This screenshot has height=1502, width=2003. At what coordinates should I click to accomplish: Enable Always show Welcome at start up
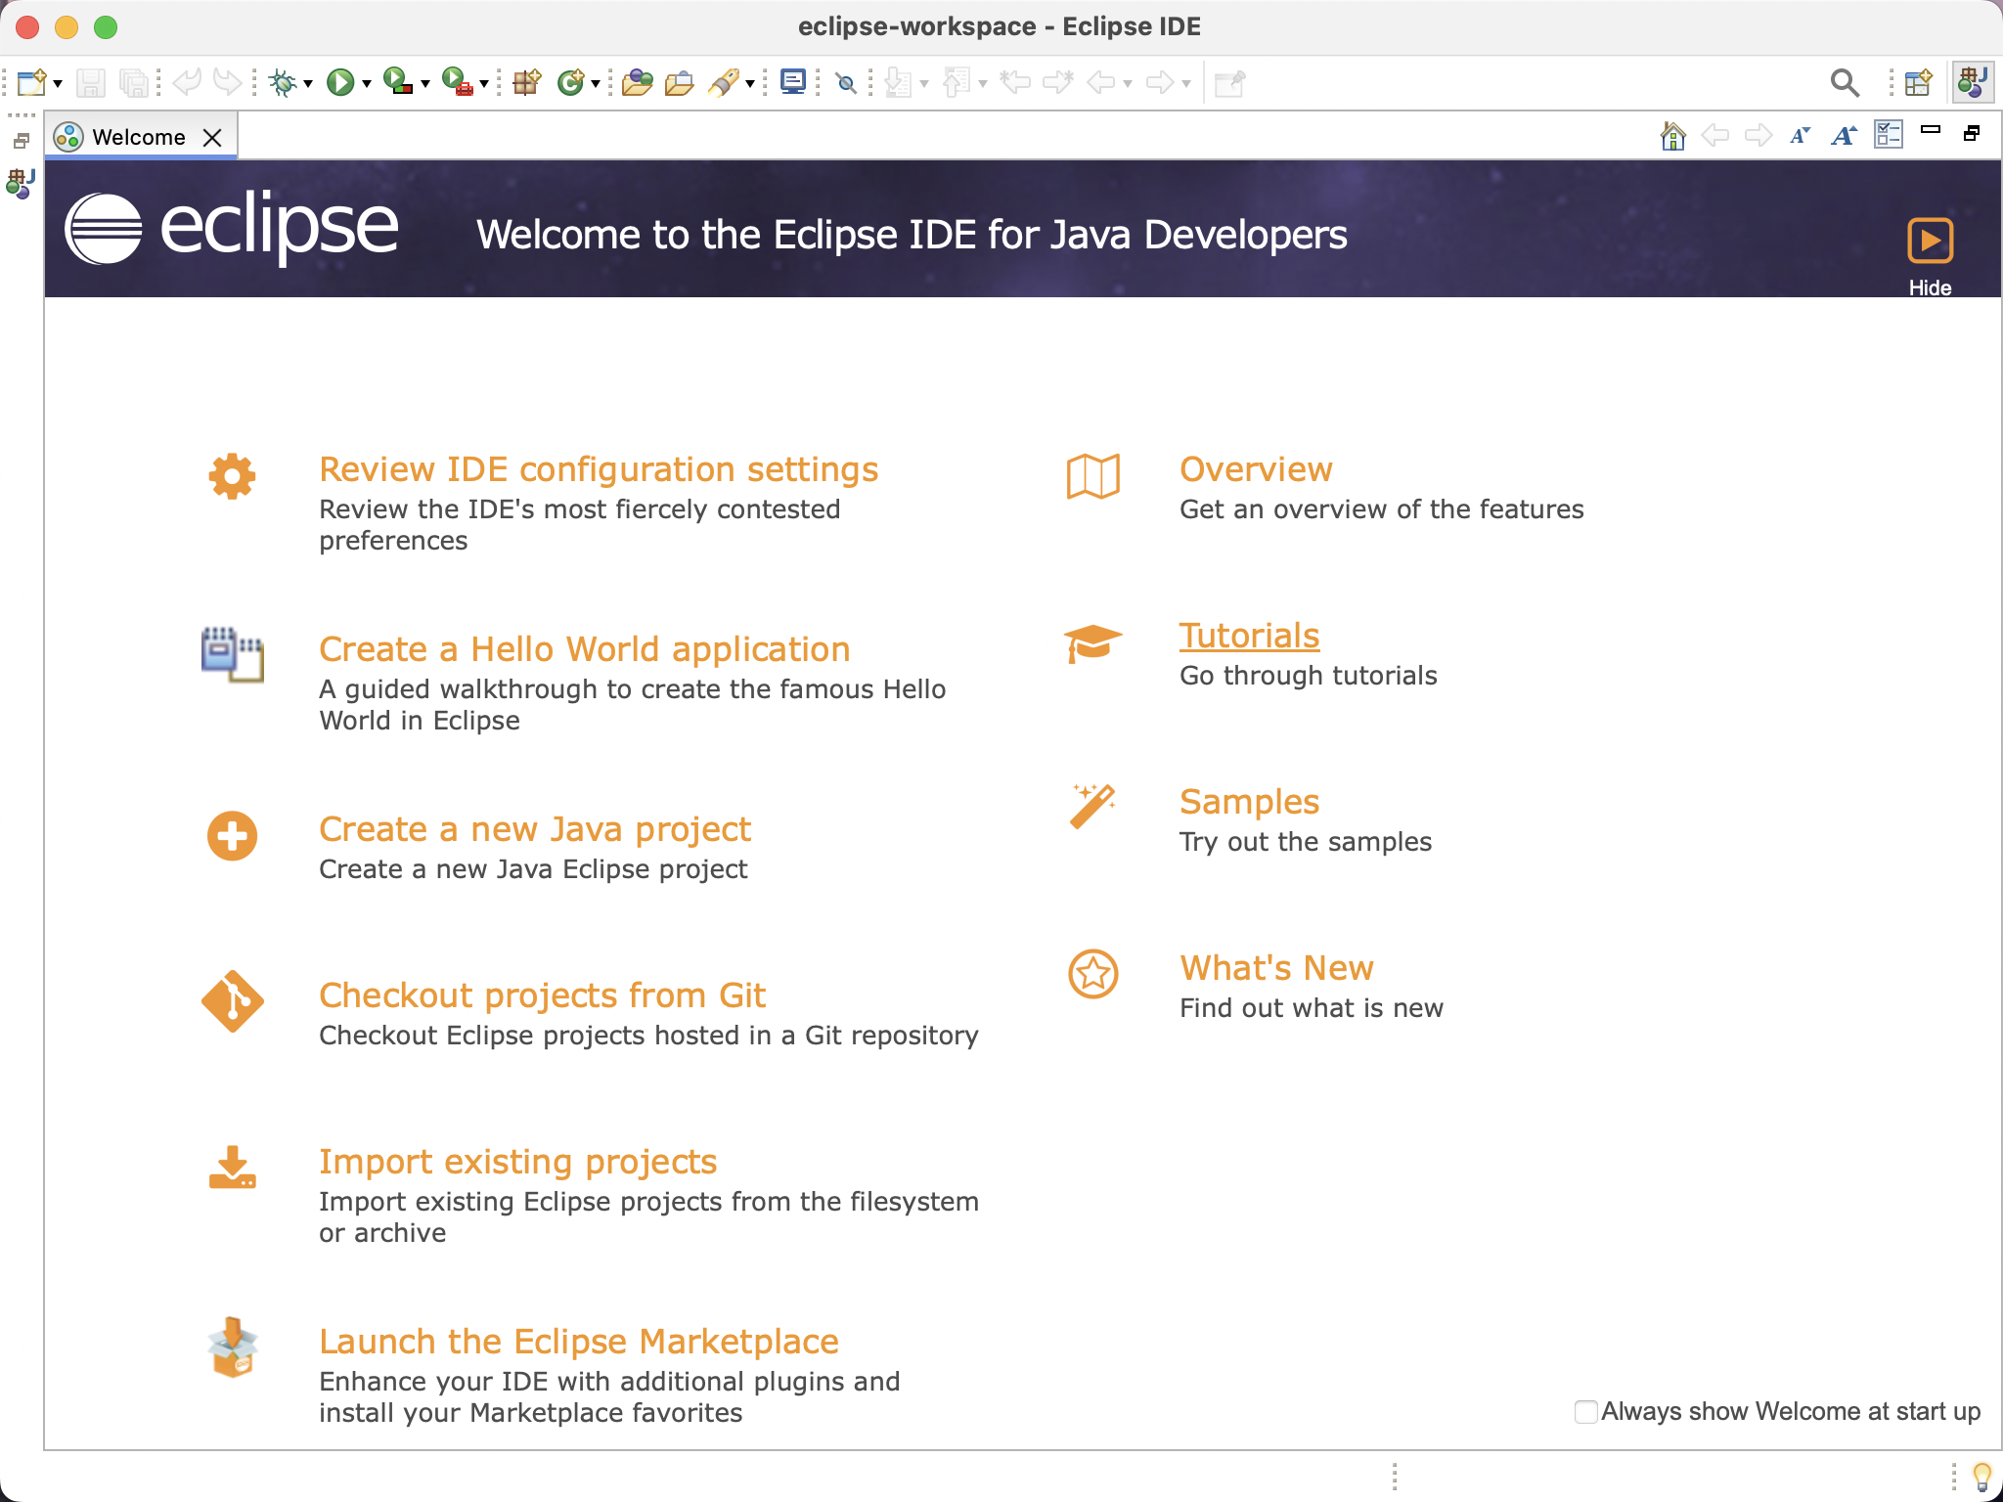[x=1586, y=1412]
